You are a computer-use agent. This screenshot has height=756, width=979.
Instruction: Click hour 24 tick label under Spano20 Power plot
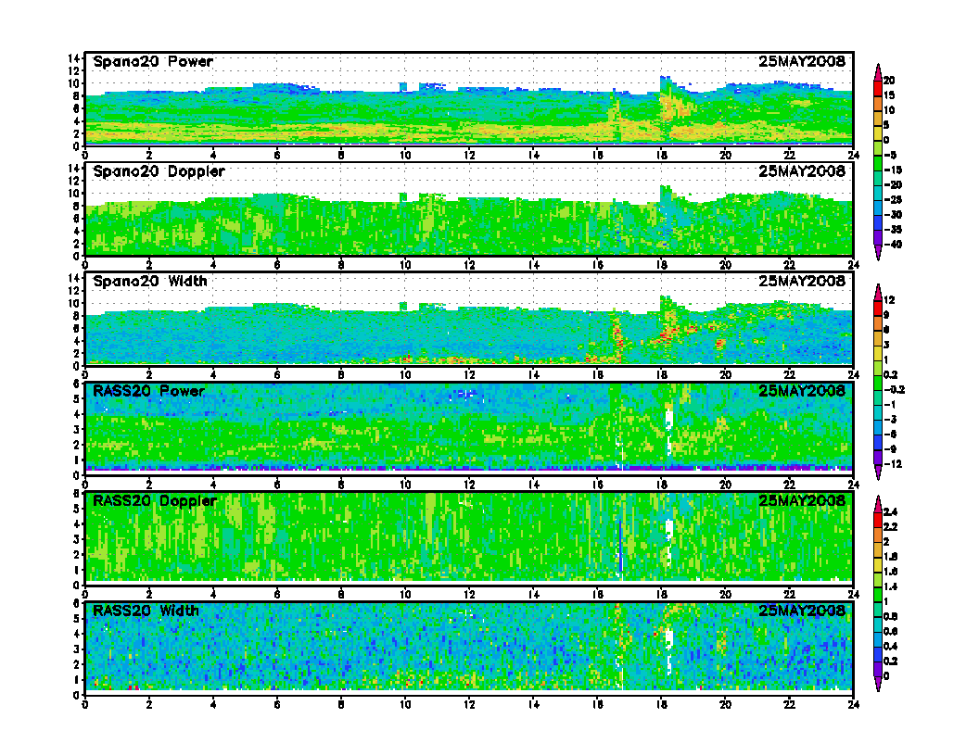(854, 156)
